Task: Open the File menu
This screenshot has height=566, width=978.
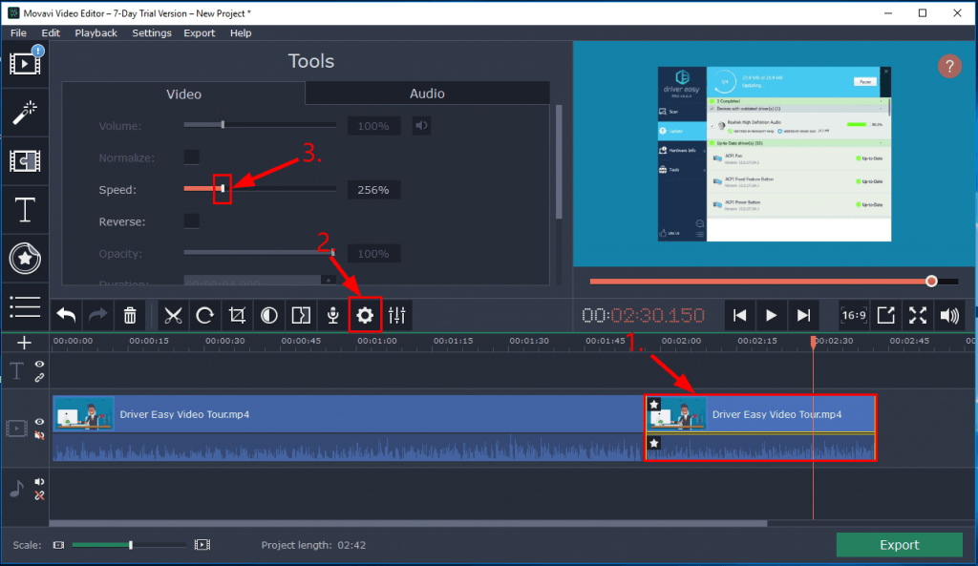Action: coord(18,33)
